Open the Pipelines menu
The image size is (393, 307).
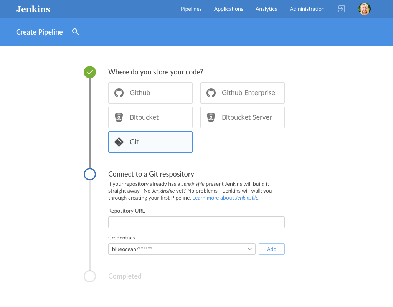[x=191, y=9]
